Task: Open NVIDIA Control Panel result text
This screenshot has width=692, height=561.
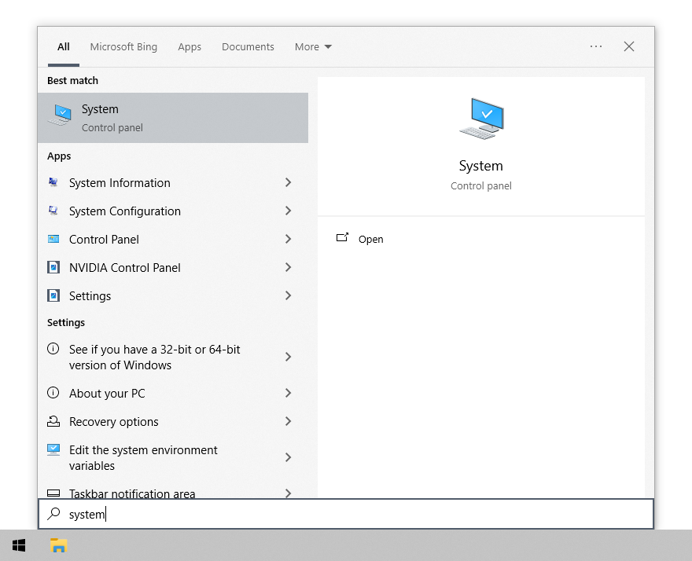Action: [125, 267]
